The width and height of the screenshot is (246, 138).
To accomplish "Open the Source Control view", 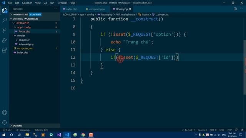I will (x=4, y=30).
